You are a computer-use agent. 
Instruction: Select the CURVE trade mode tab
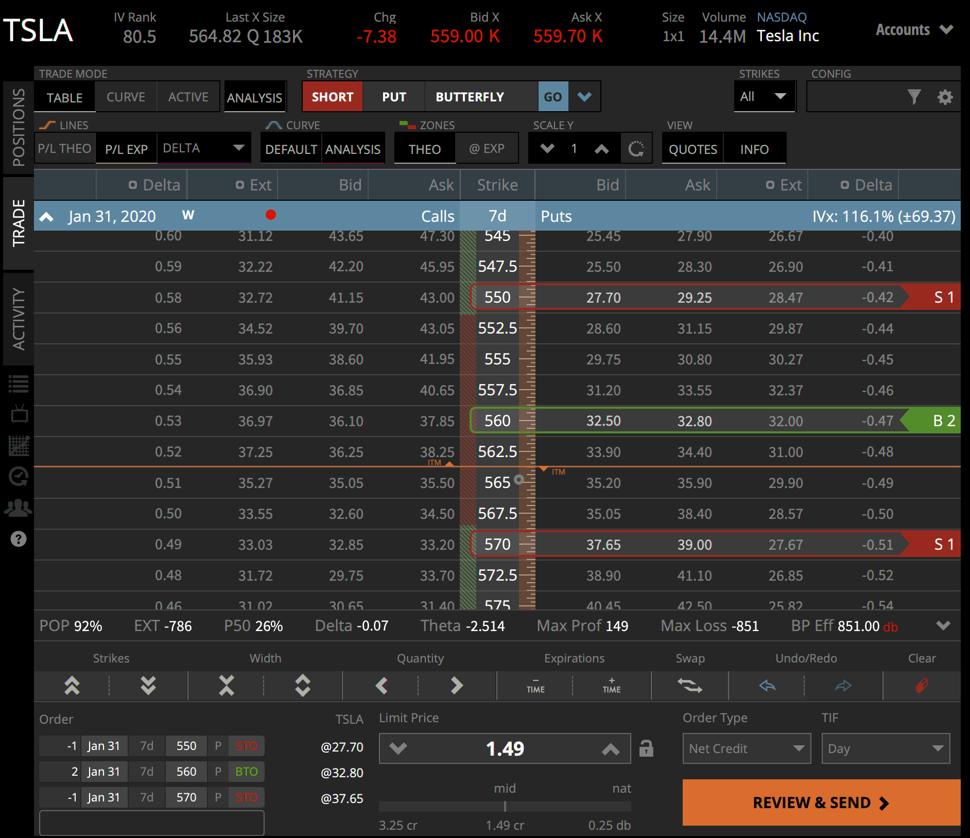126,97
